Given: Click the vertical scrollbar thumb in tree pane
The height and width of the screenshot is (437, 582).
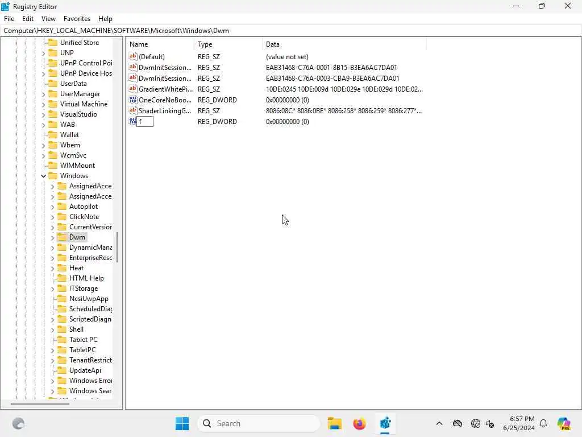Looking at the screenshot, I should (117, 247).
